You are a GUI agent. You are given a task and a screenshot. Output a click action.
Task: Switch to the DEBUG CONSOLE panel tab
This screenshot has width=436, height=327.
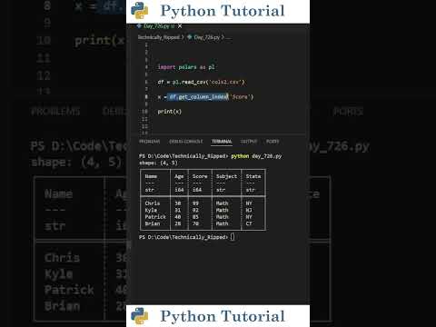coord(186,142)
